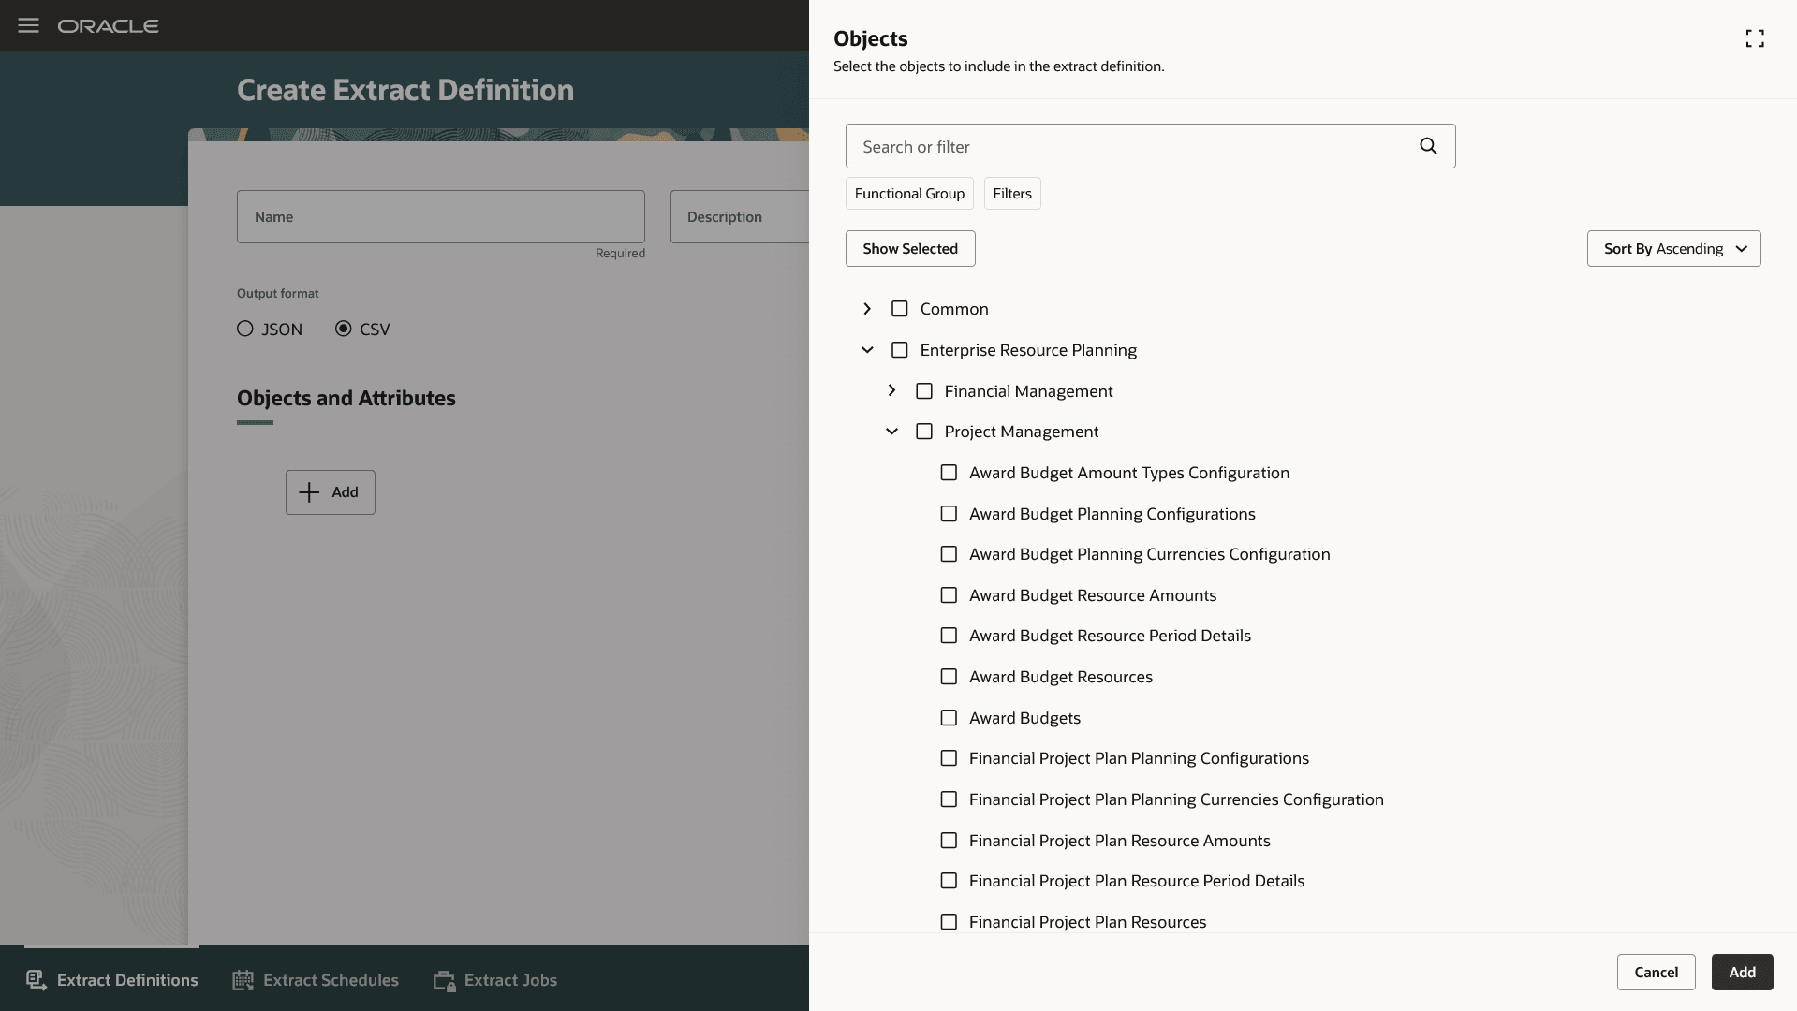Confirm with the dark Add button
The image size is (1797, 1011).
(1742, 972)
